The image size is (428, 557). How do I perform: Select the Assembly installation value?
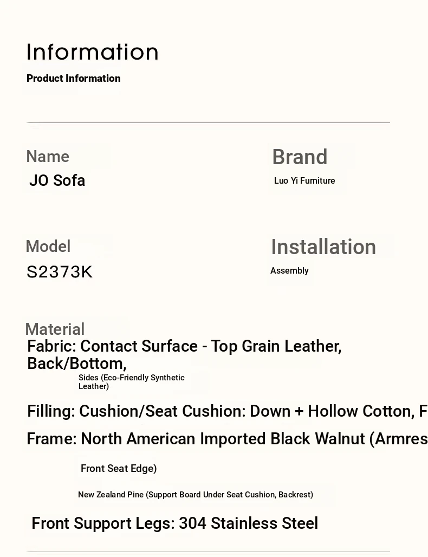(x=289, y=271)
